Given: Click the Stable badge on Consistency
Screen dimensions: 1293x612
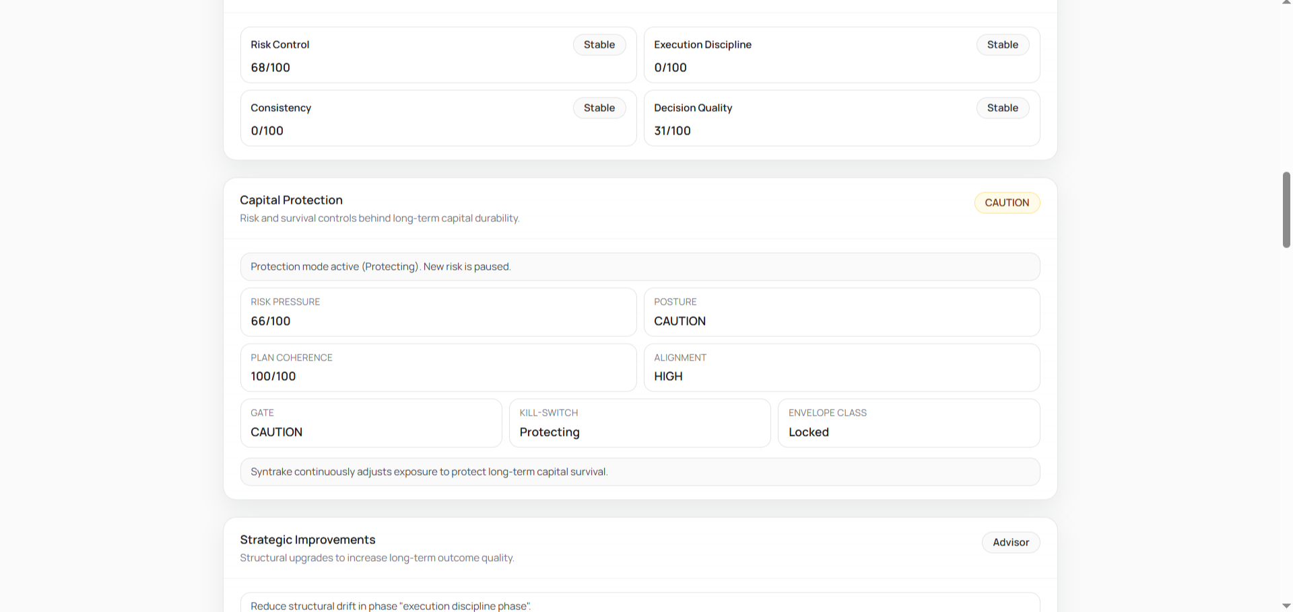Looking at the screenshot, I should pyautogui.click(x=599, y=108).
